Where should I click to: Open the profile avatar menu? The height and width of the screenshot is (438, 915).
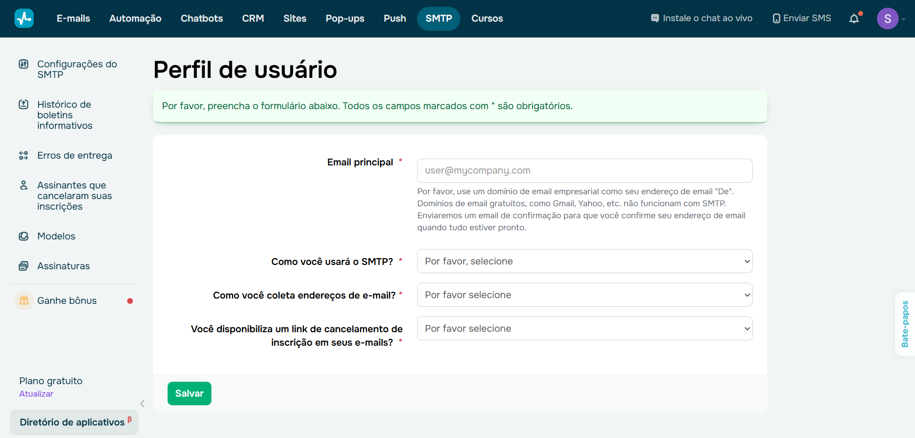(x=888, y=18)
